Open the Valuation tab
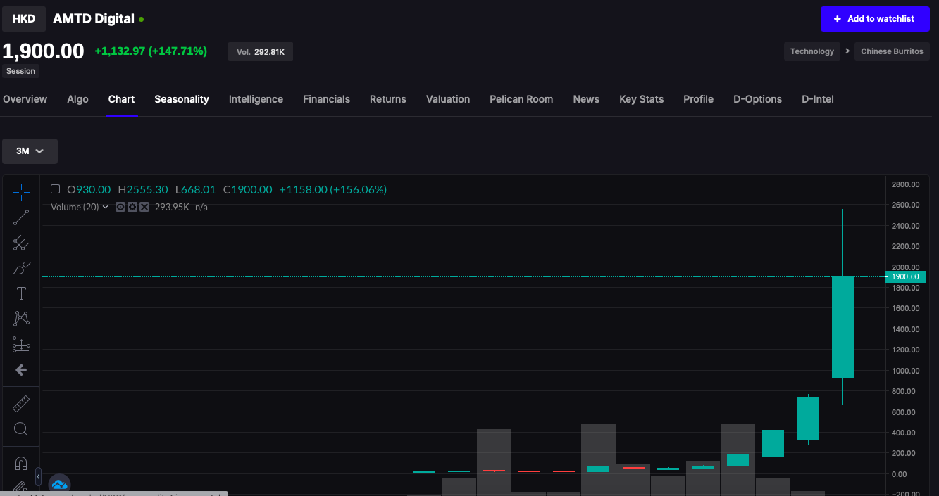The image size is (939, 496). [448, 99]
